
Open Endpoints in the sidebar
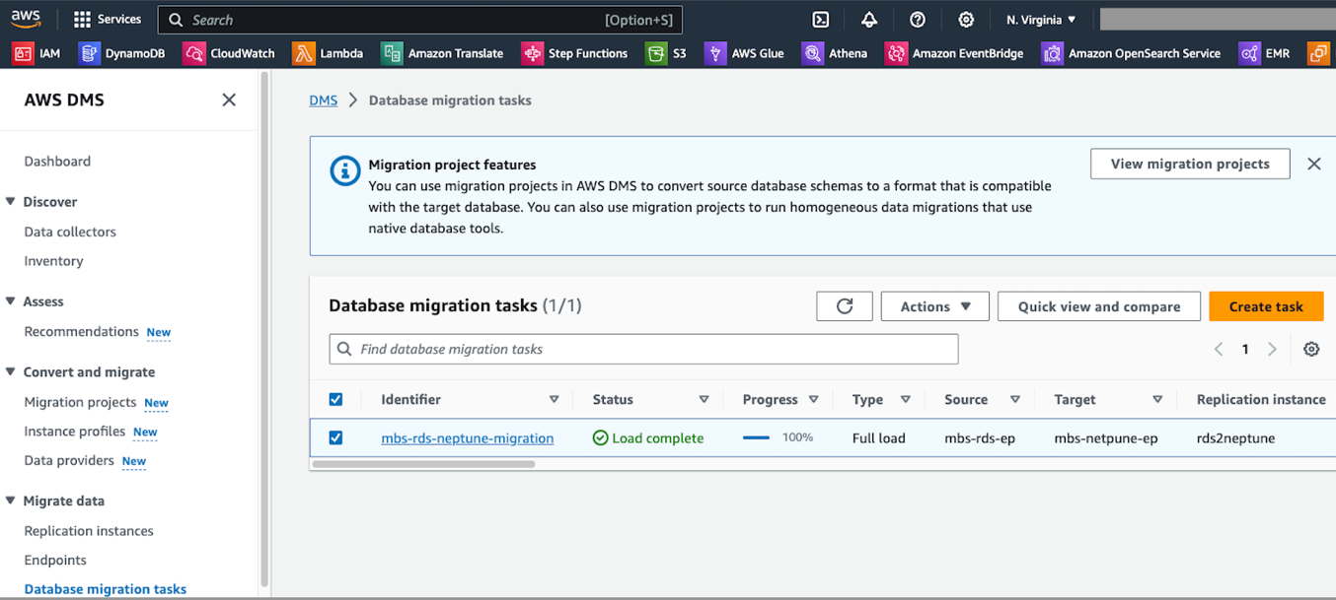tap(55, 560)
